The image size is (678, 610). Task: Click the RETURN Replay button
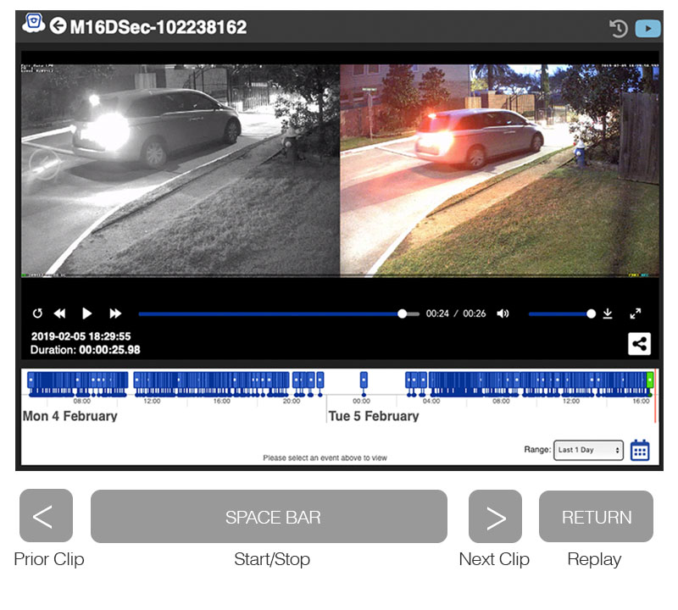(596, 516)
